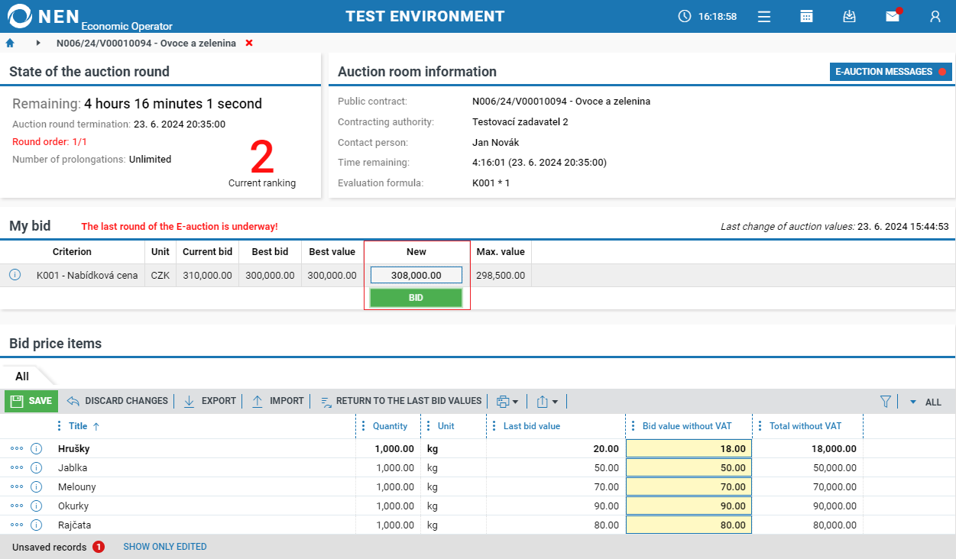Click SHOW ONLY EDITED link
956x559 pixels.
[x=165, y=547]
